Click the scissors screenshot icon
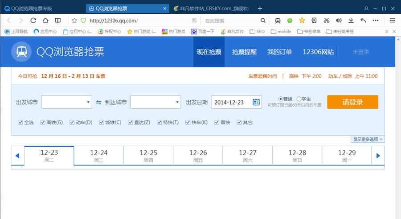This screenshot has height=219, width=401. (x=327, y=21)
